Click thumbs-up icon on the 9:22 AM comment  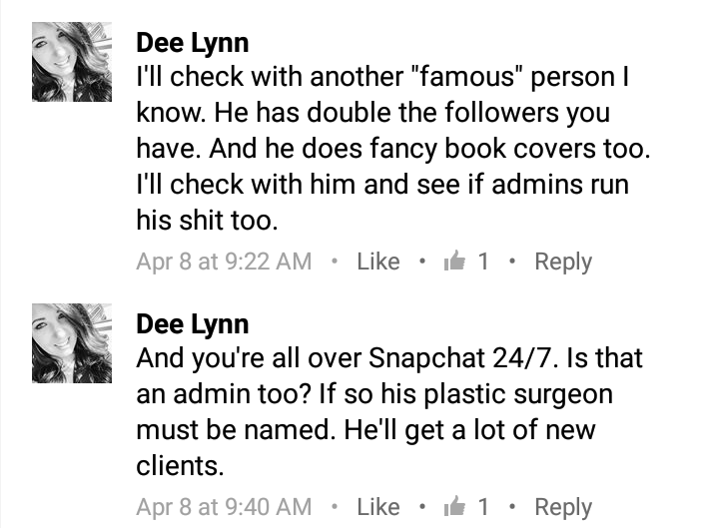point(454,261)
